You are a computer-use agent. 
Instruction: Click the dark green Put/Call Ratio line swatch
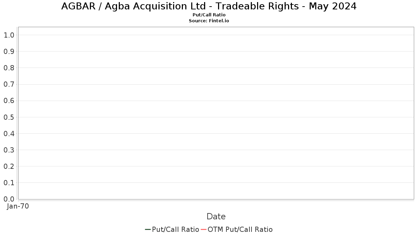click(x=148, y=229)
